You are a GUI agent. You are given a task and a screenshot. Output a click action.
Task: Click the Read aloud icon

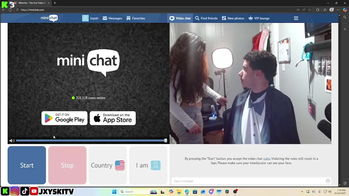pos(304,10)
